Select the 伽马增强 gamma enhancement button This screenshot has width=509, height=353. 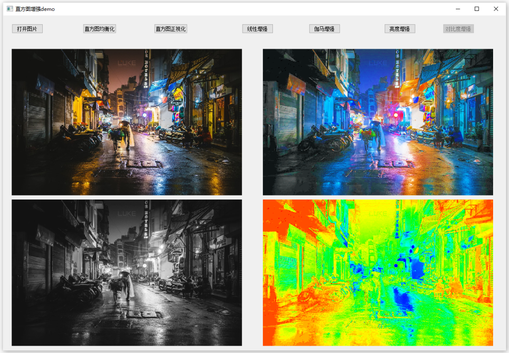pyautogui.click(x=324, y=29)
